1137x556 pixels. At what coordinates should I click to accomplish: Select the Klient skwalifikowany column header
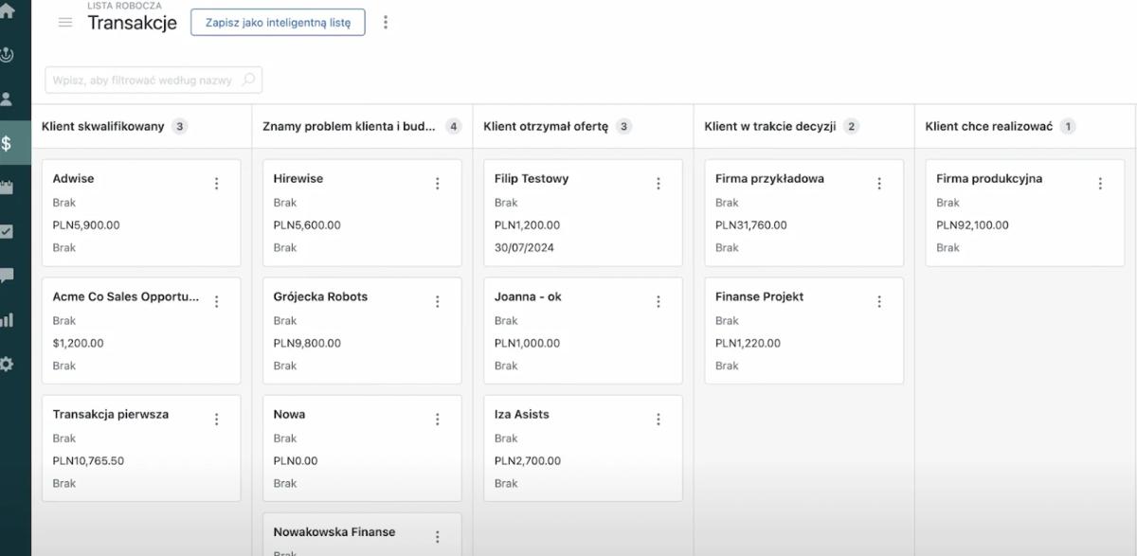(103, 126)
